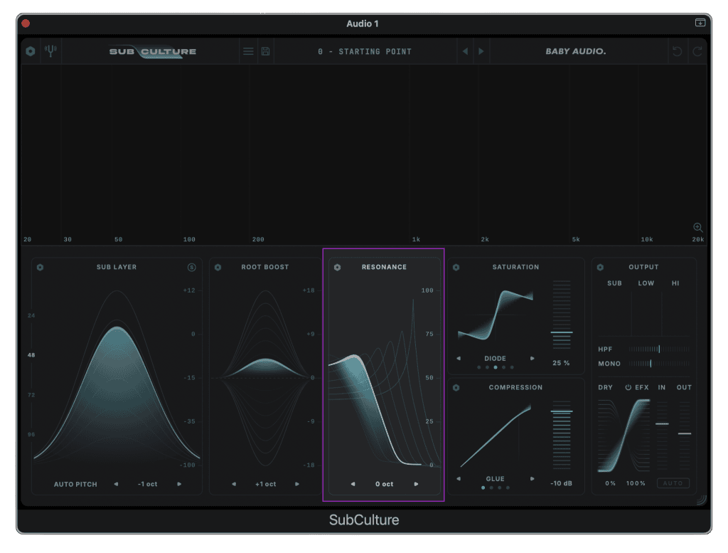Toggle the Compression power hexagon
The image size is (728, 553).
[x=456, y=388]
